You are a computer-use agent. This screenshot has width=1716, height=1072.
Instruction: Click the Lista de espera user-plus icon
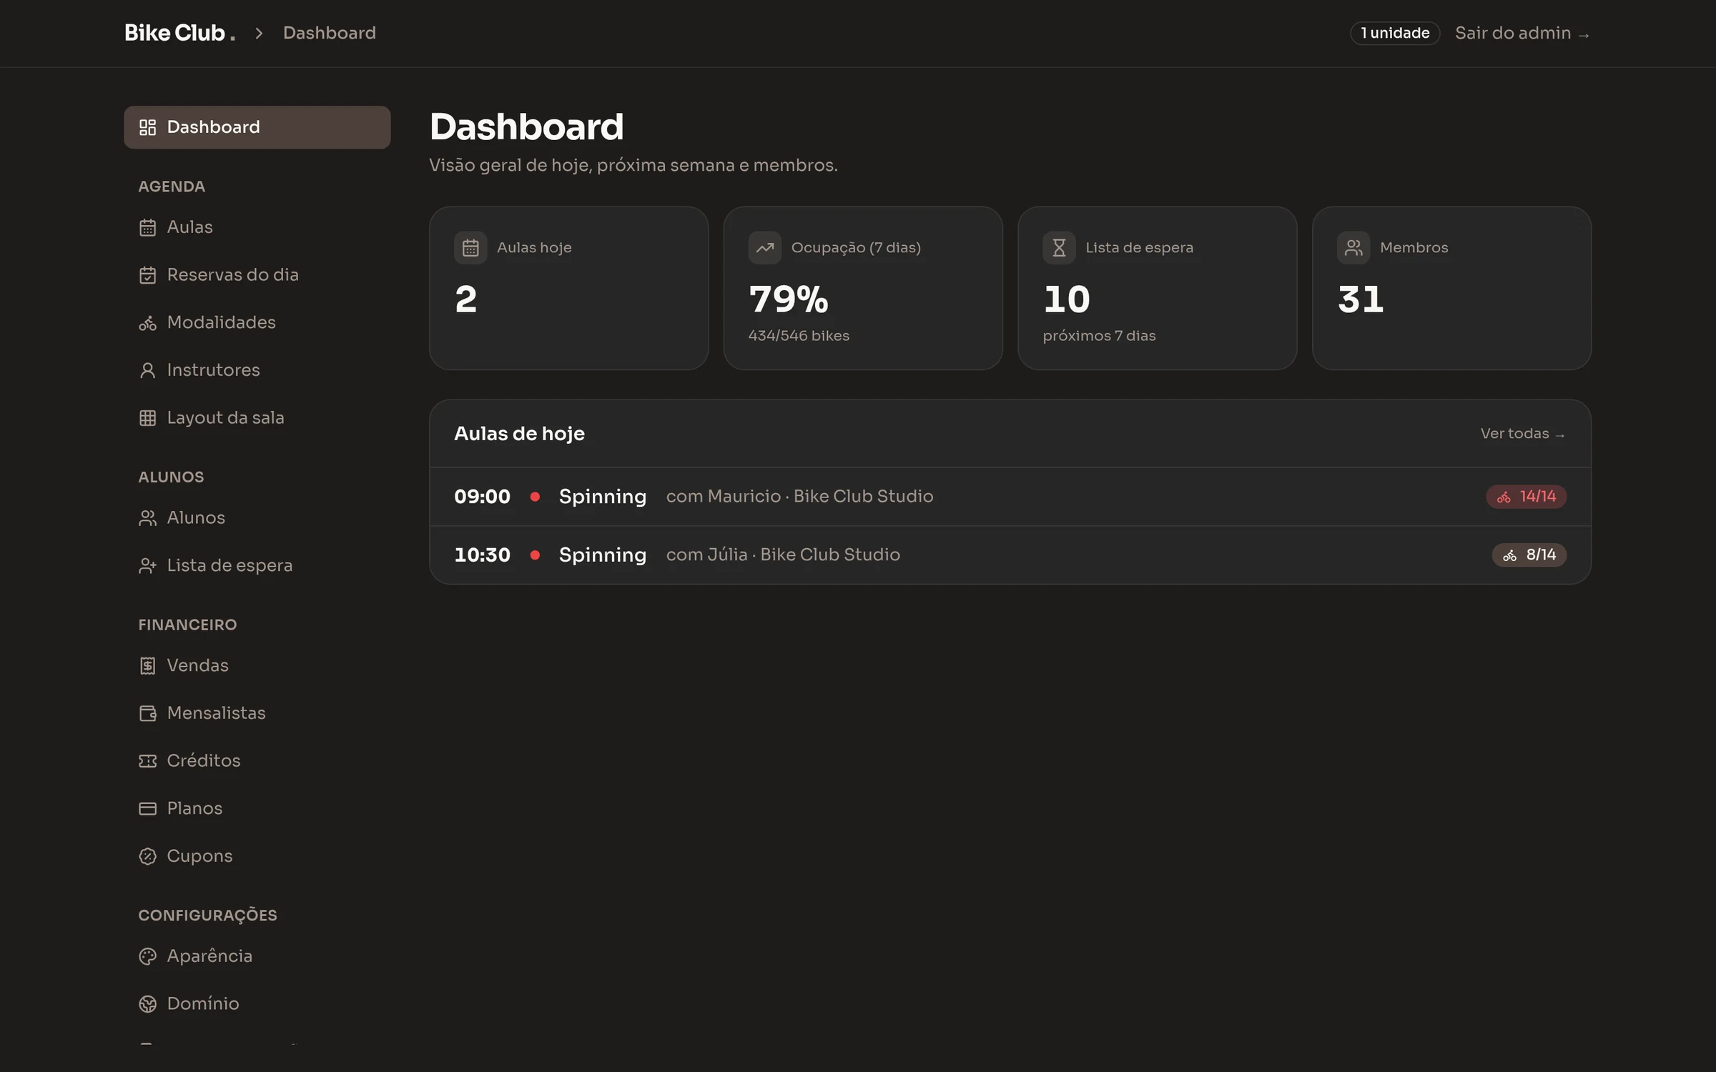tap(147, 566)
